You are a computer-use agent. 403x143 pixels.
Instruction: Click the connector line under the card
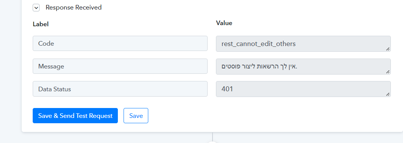[213, 136]
